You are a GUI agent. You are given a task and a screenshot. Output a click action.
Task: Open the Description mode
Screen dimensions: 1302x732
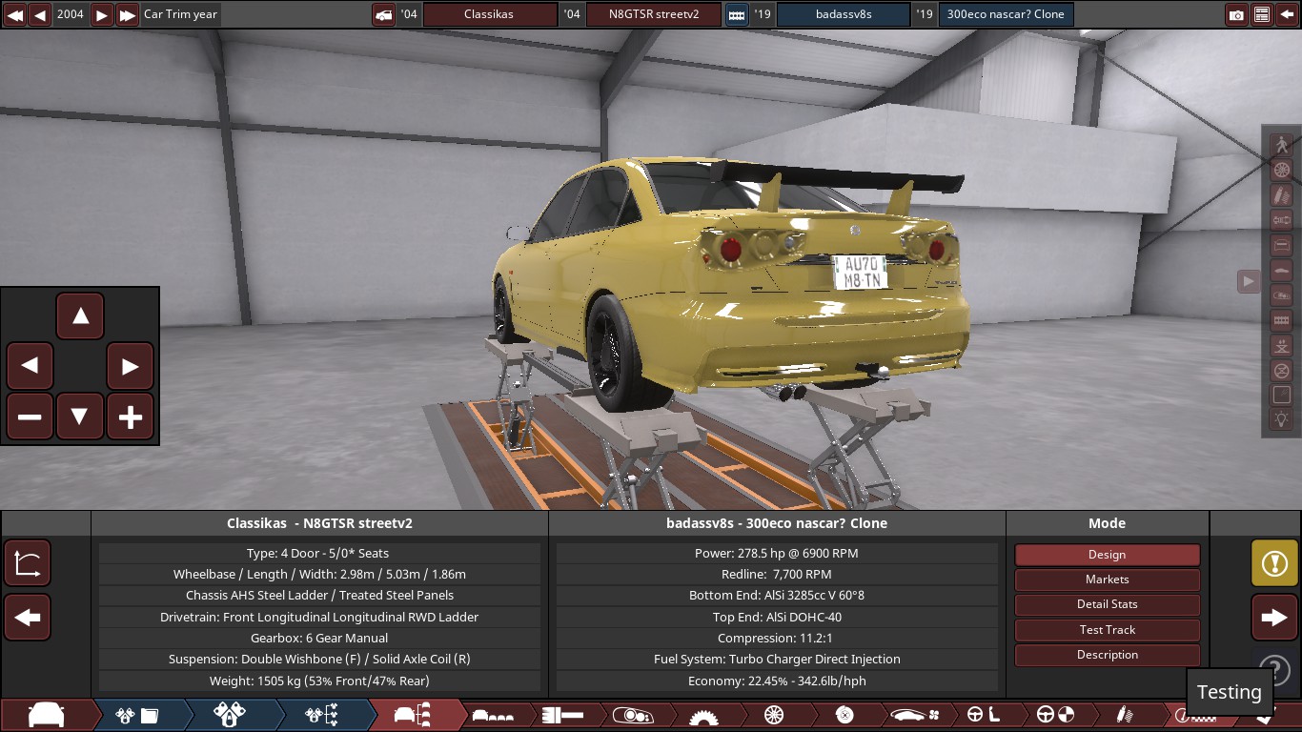point(1107,655)
